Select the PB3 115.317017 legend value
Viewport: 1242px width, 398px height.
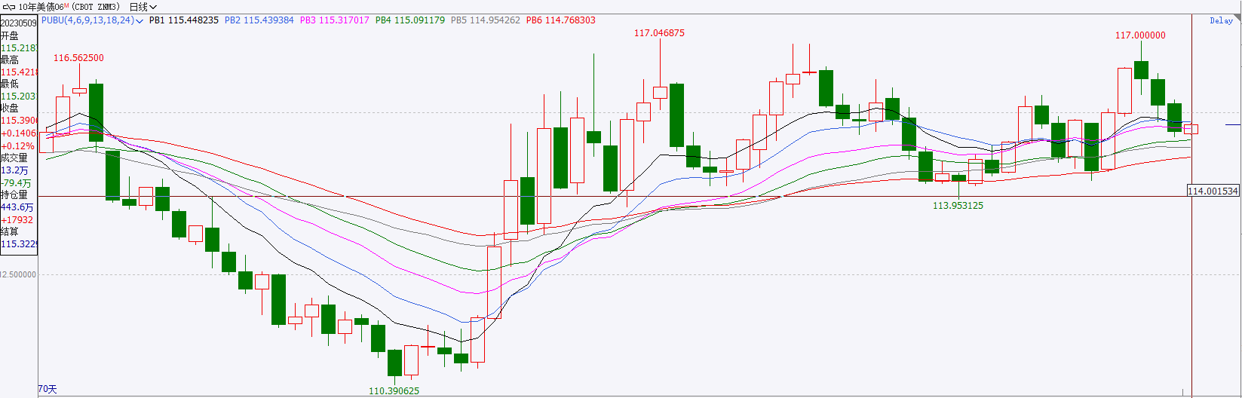click(335, 20)
